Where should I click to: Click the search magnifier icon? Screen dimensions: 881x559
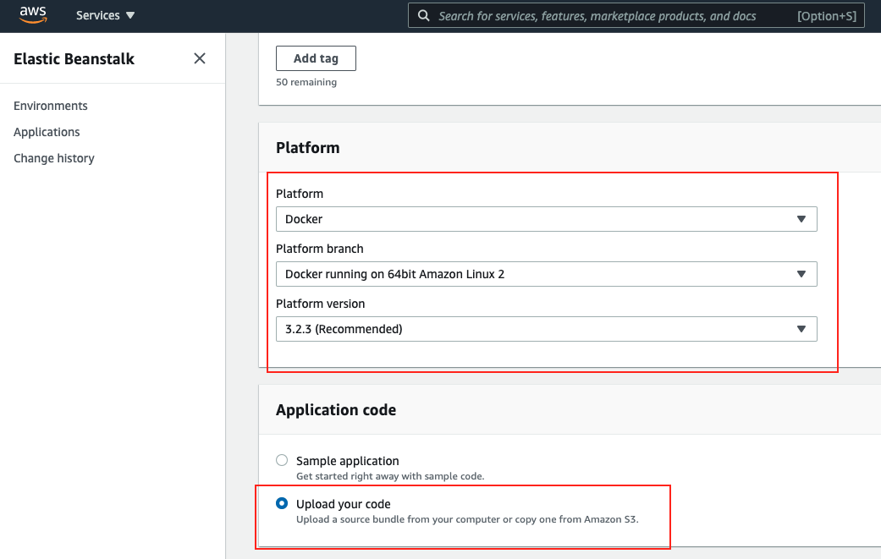point(424,16)
